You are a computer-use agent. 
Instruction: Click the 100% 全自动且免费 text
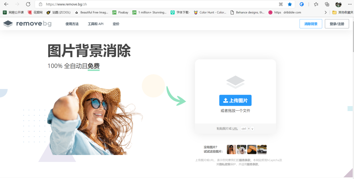tap(74, 66)
